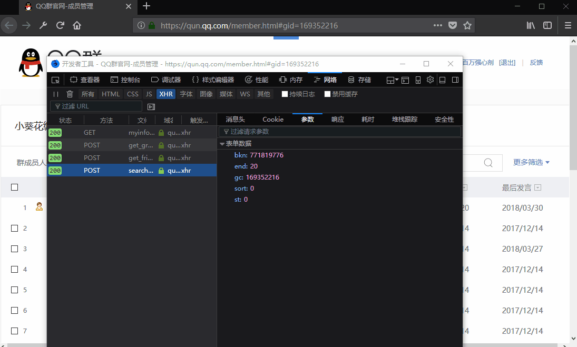Open the wrench developer icon in the browser toolbar
The height and width of the screenshot is (347, 577).
(43, 25)
